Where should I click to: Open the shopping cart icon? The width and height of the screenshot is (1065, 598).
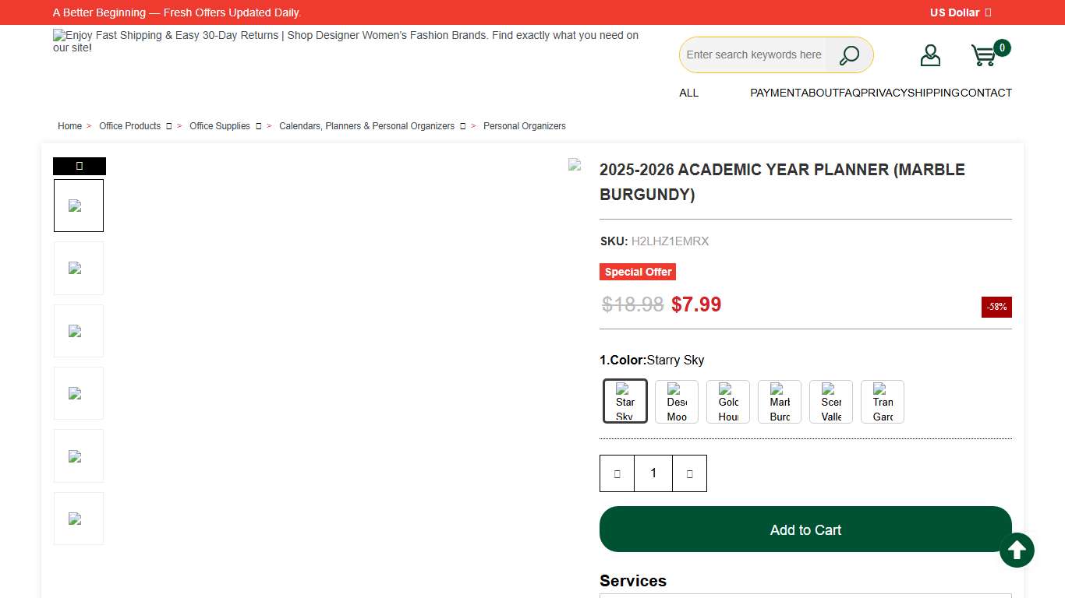coord(983,55)
